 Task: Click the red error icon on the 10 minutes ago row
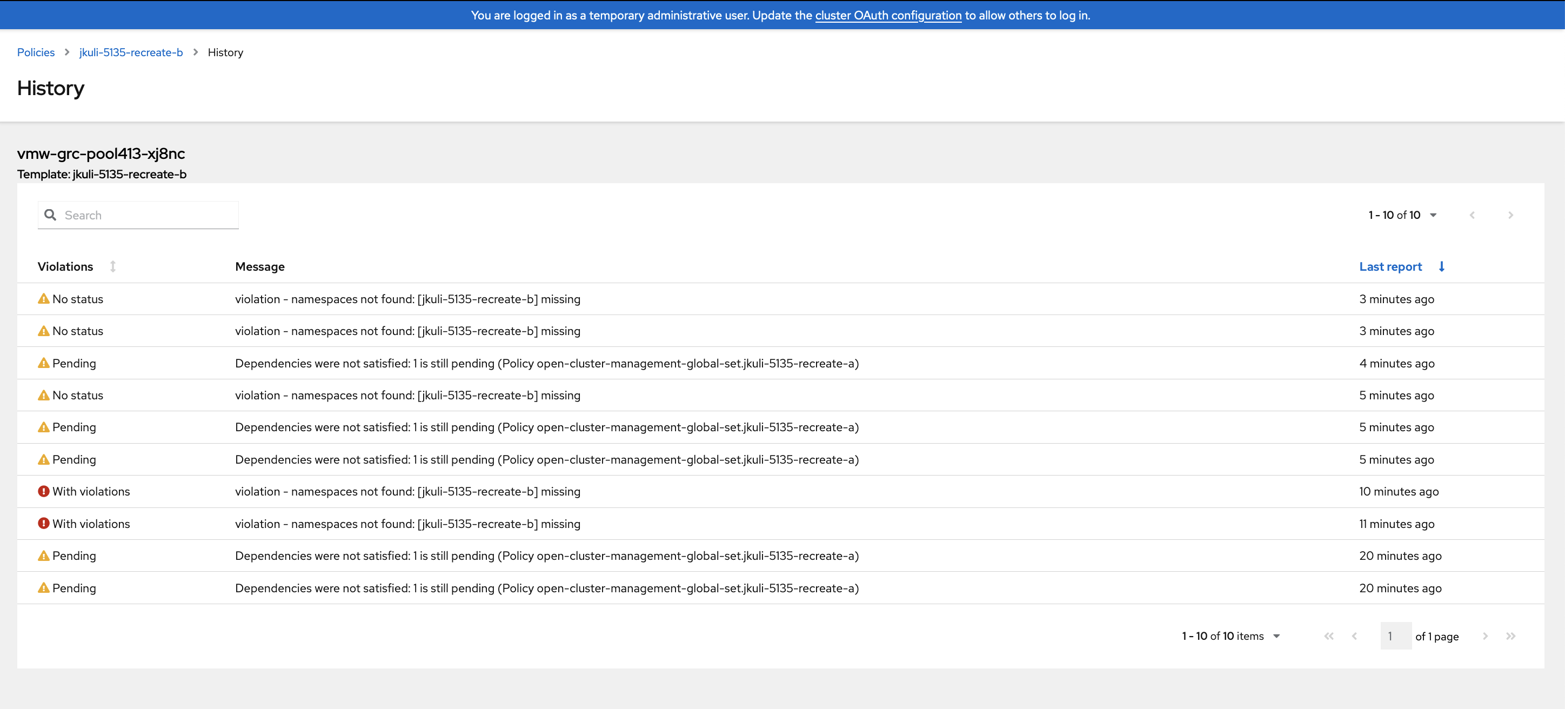[x=44, y=492]
